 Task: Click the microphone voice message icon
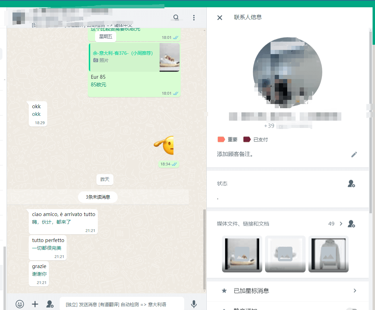coord(194,304)
